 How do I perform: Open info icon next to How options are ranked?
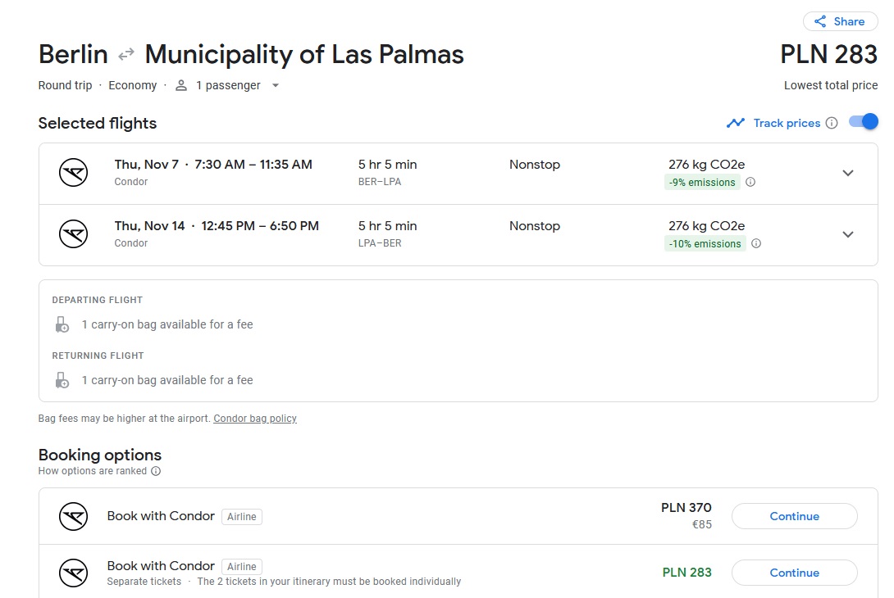156,471
